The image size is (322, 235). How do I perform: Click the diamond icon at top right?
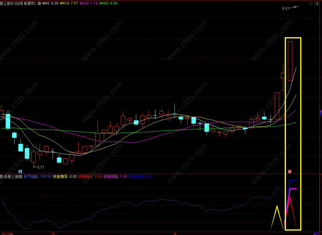point(311,3)
